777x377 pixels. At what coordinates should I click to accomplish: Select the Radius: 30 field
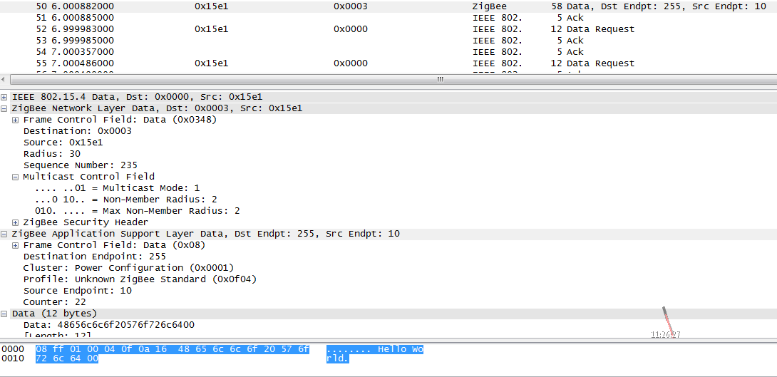pyautogui.click(x=52, y=154)
